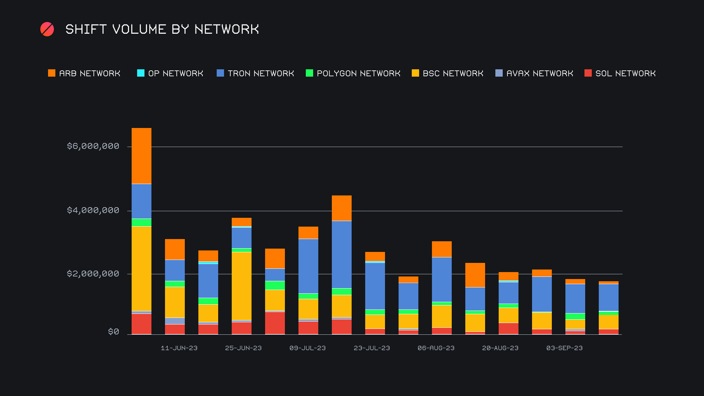Click the $6,000,000 y-axis label
Screen dimensions: 704x396
(93, 146)
